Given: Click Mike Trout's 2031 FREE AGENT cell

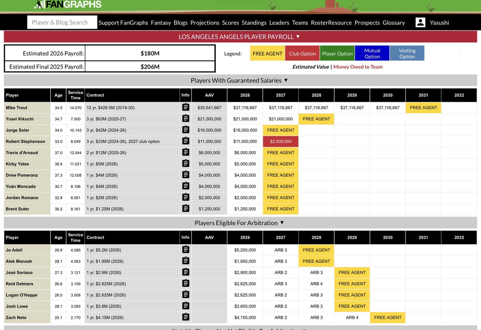Looking at the screenshot, I should point(423,107).
